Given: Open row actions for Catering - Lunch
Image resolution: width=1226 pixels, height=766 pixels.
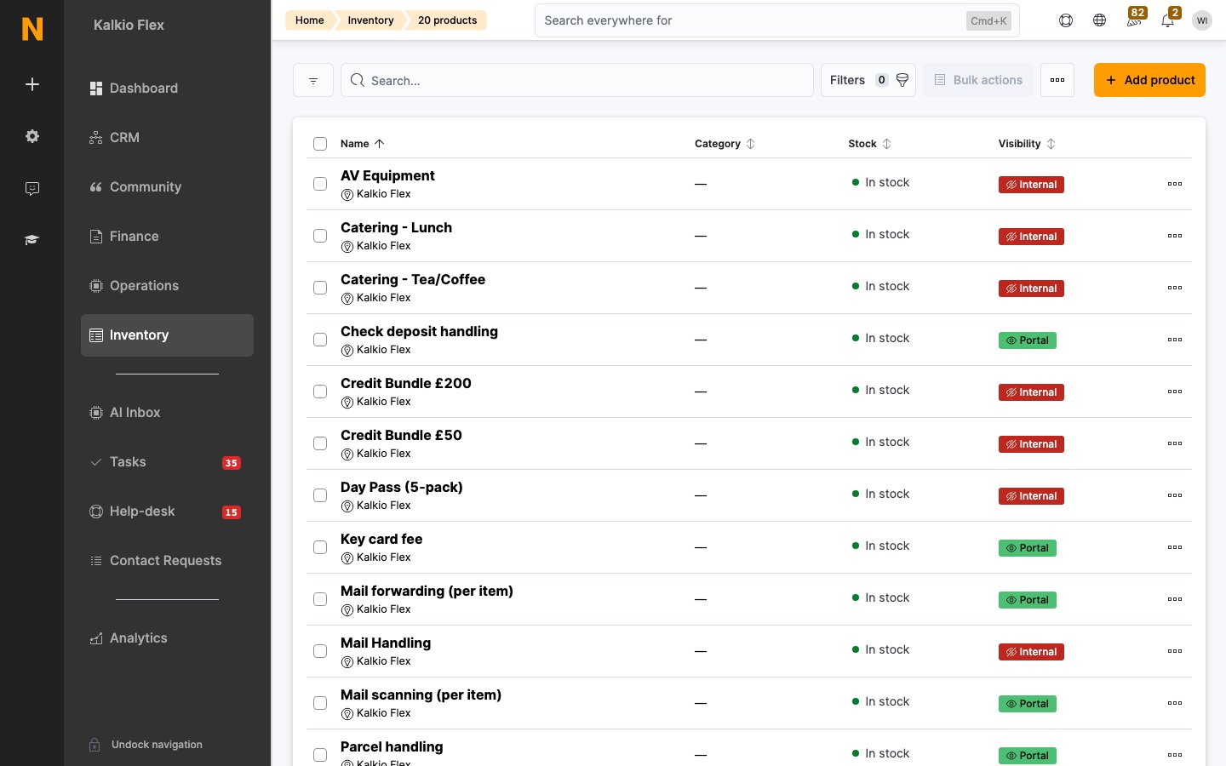Looking at the screenshot, I should click(x=1175, y=236).
